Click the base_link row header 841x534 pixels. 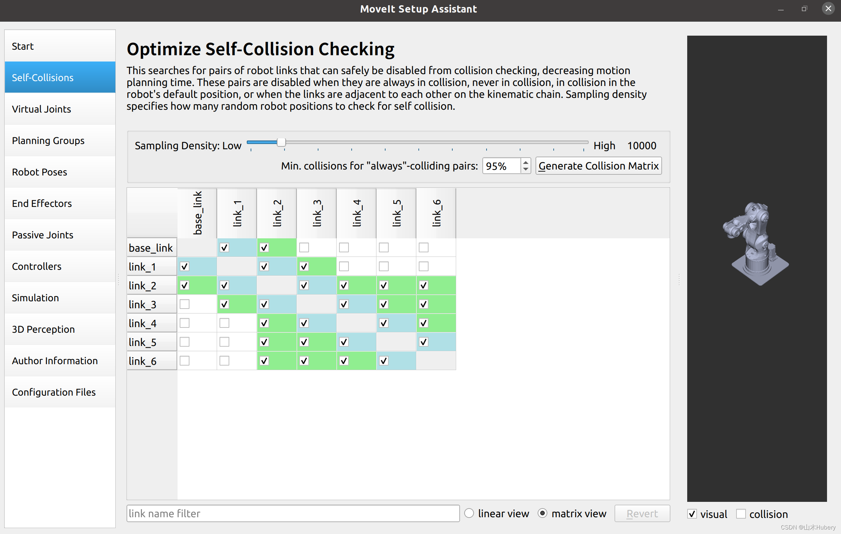click(152, 248)
